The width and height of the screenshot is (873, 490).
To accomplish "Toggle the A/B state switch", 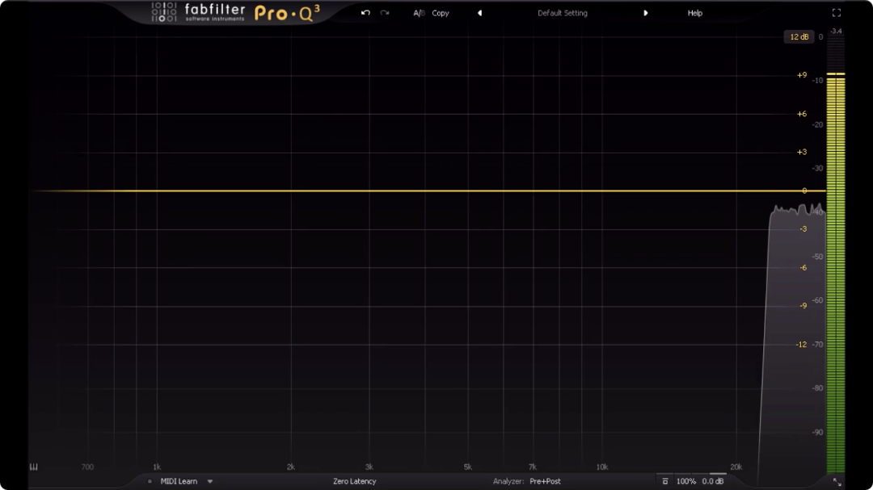I will (x=419, y=13).
